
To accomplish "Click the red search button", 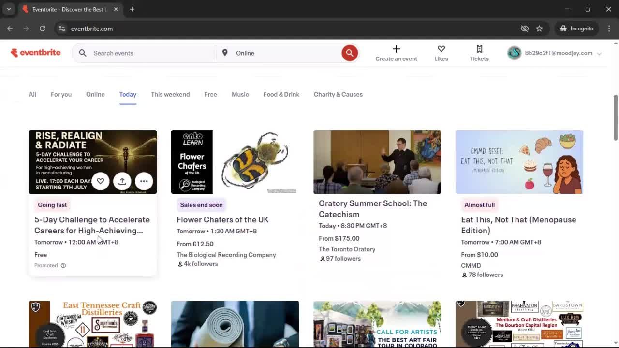I will pyautogui.click(x=350, y=53).
